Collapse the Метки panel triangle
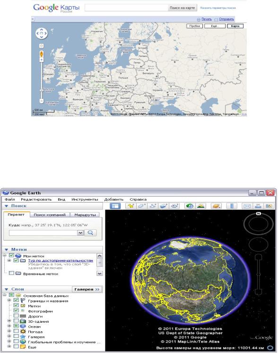 coord(7,249)
